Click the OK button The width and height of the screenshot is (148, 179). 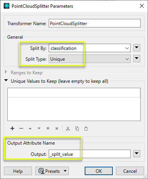pos(99,171)
